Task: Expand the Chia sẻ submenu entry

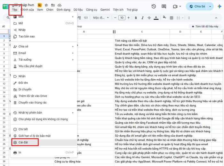Action: (44, 47)
